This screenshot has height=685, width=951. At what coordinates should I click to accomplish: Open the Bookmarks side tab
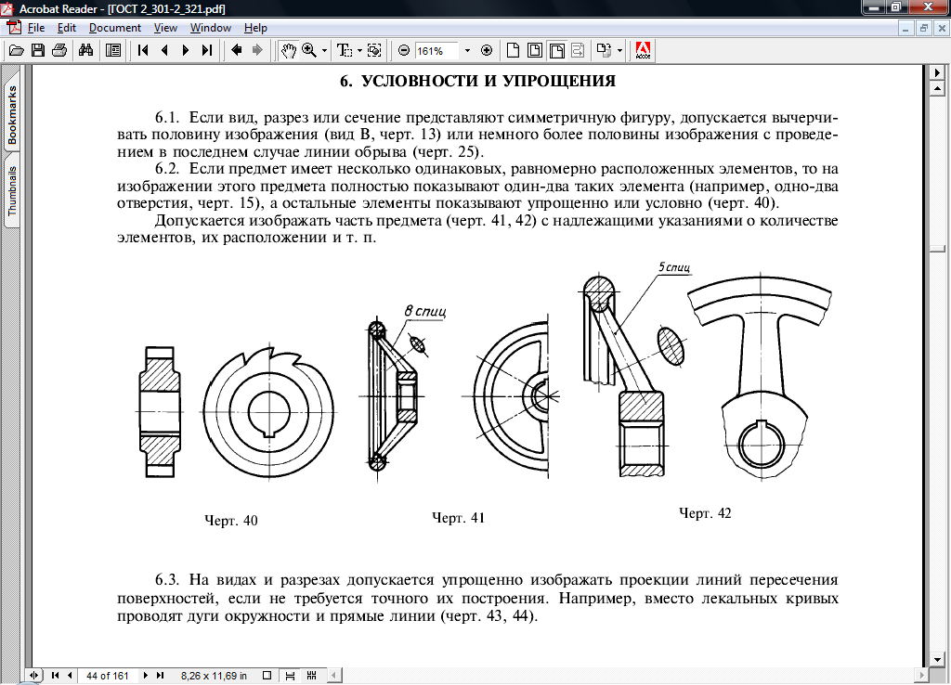point(12,115)
